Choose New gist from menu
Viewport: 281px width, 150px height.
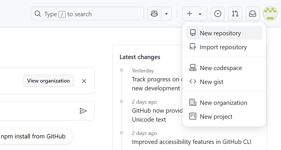click(211, 82)
